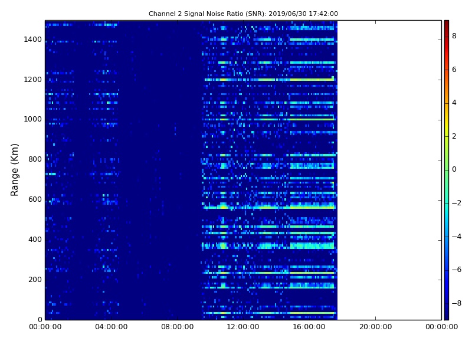Click the 600 range tick label
472x354 pixels.
click(x=35, y=199)
